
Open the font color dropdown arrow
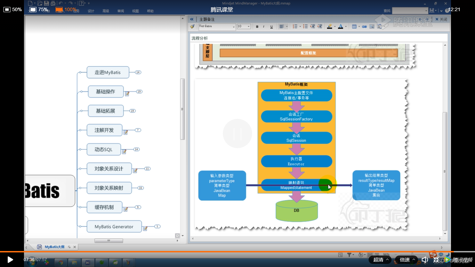pyautogui.click(x=346, y=26)
